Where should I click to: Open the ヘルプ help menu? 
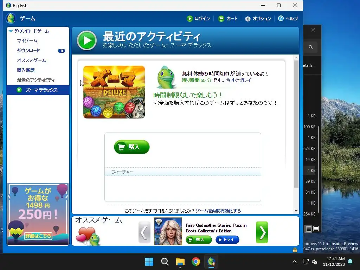[288, 19]
